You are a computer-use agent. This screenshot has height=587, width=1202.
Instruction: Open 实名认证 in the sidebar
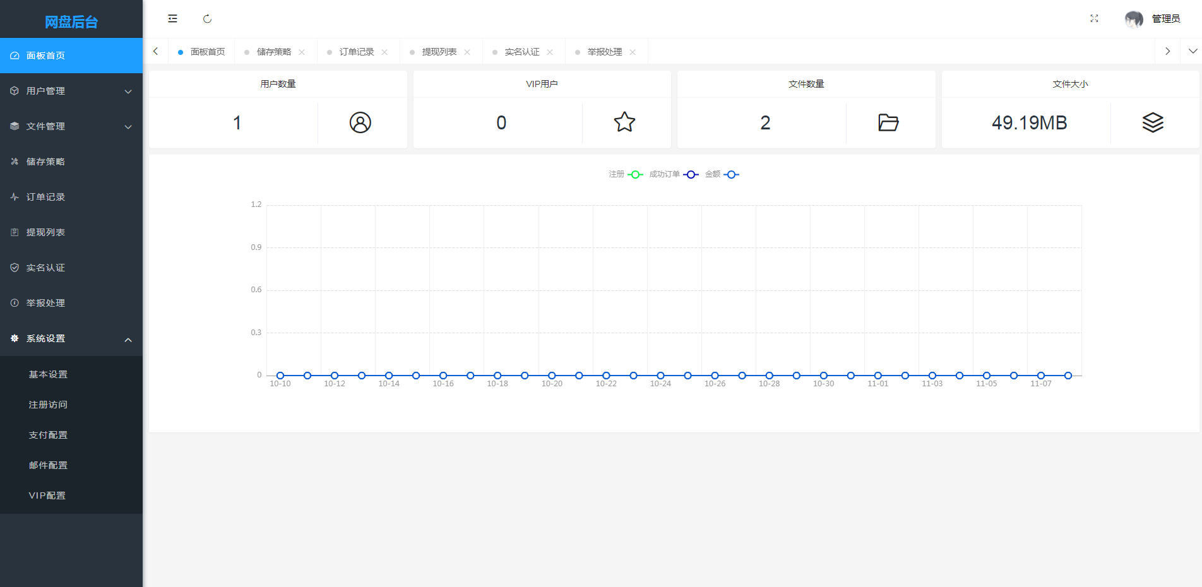click(x=71, y=268)
